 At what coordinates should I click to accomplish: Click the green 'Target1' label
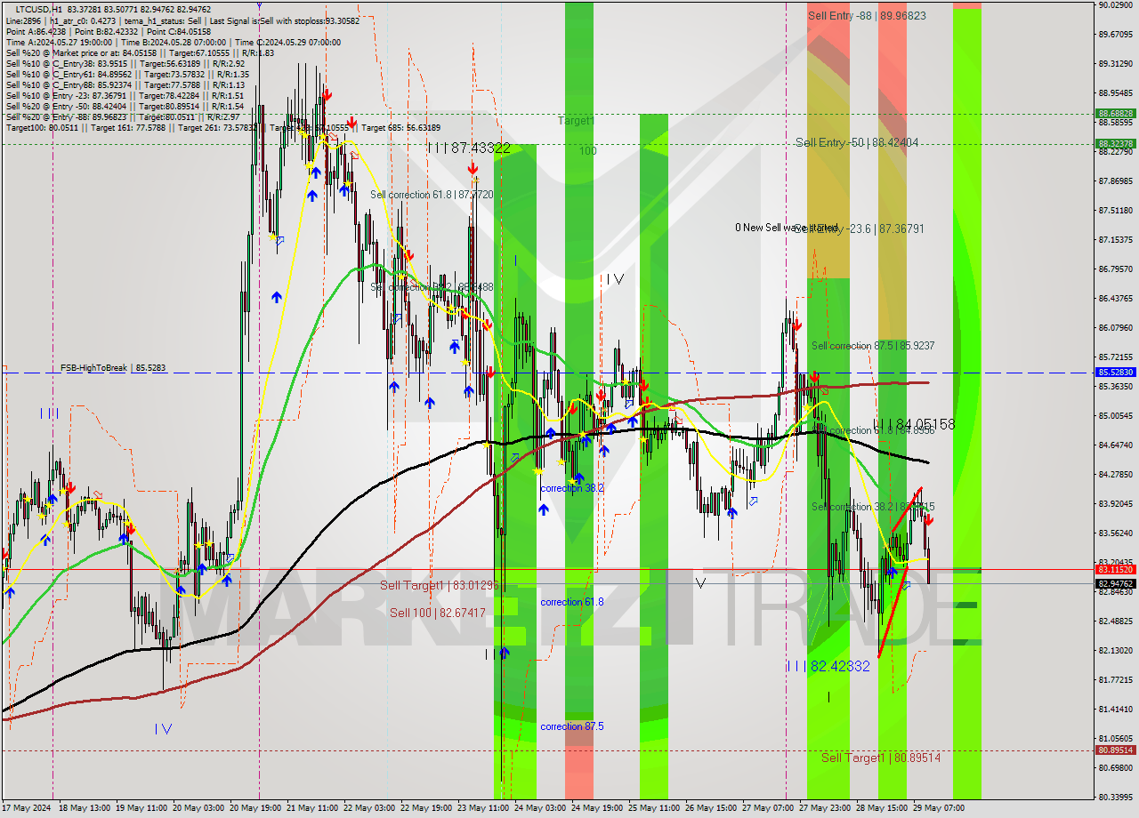576,120
